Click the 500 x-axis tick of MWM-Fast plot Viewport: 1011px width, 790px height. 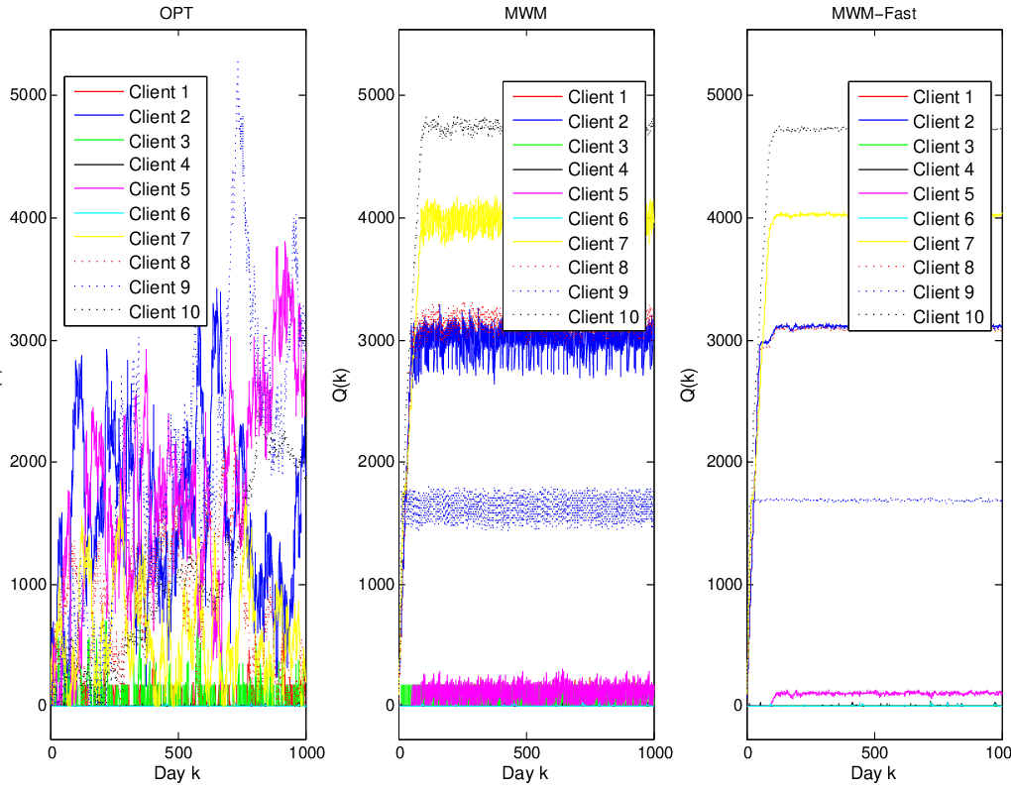(x=875, y=752)
